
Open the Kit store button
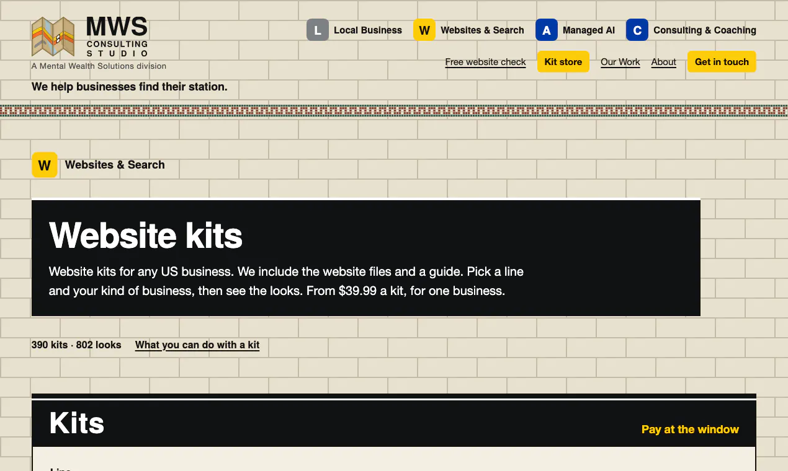(563, 61)
